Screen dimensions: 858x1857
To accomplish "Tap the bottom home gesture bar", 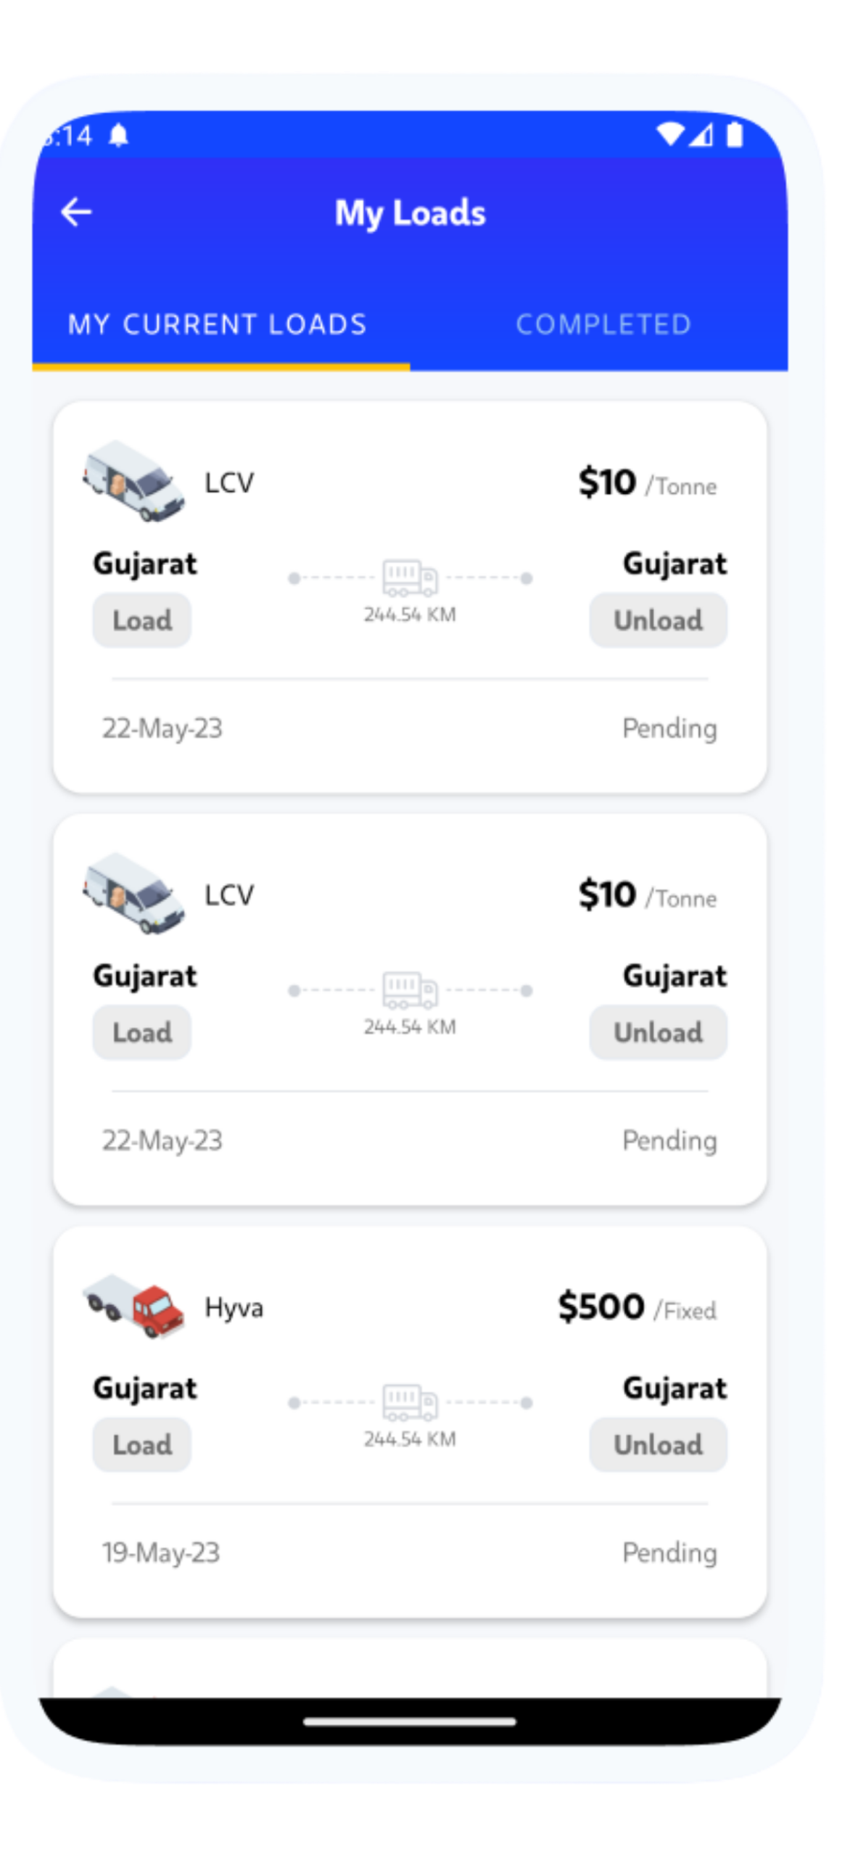I will coord(410,1721).
